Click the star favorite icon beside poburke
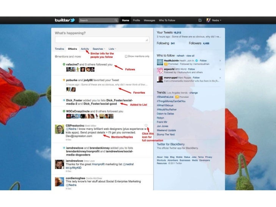Image resolution: width=276 pixels, height=207 pixels. (x=64, y=80)
